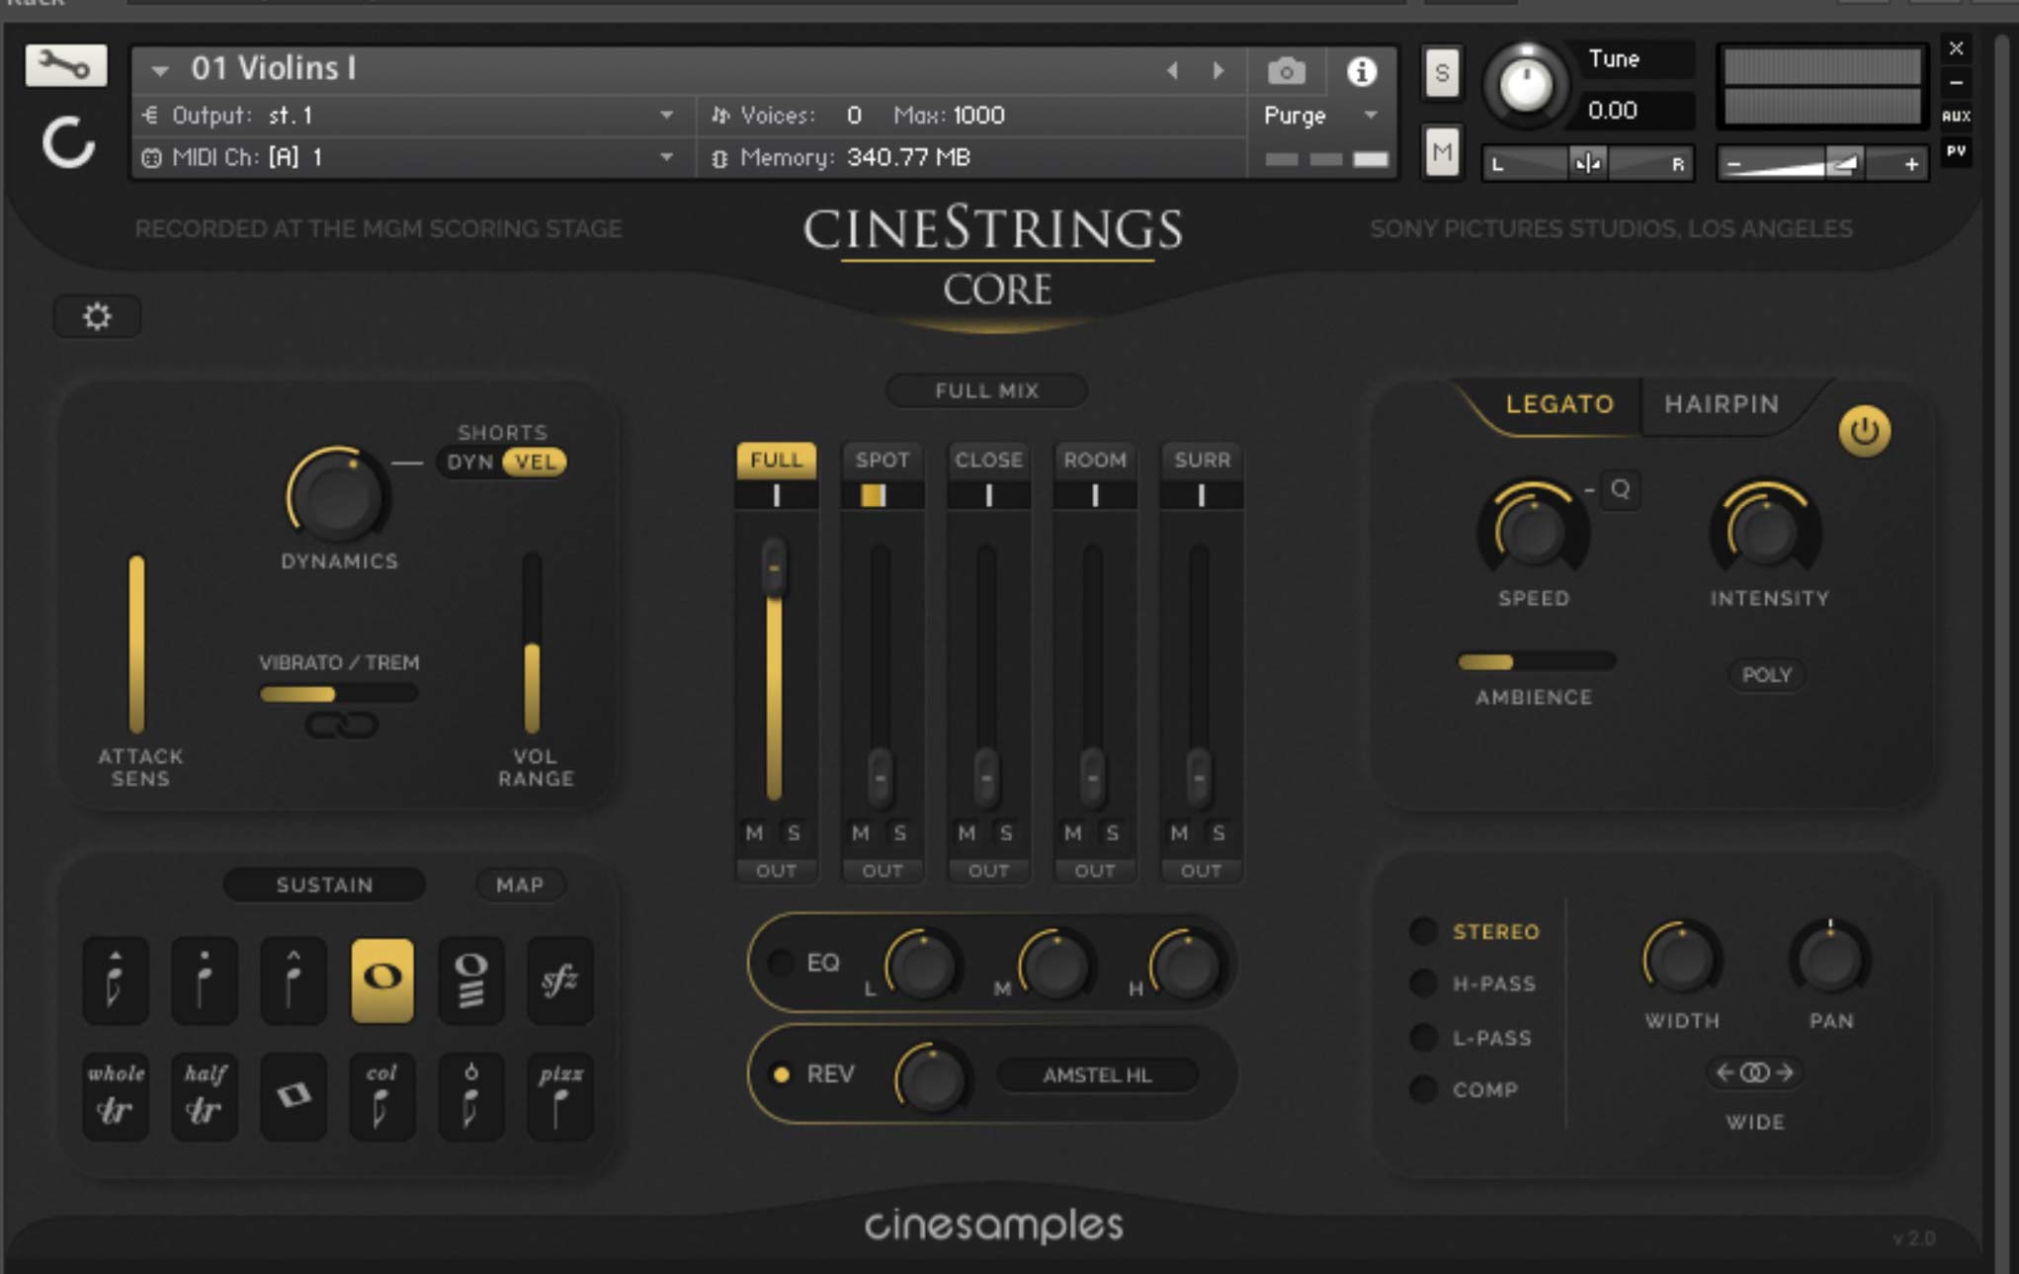Screen dimensions: 2019x1274
Task: Open the Output st.1 dropdown
Action: (x=668, y=115)
